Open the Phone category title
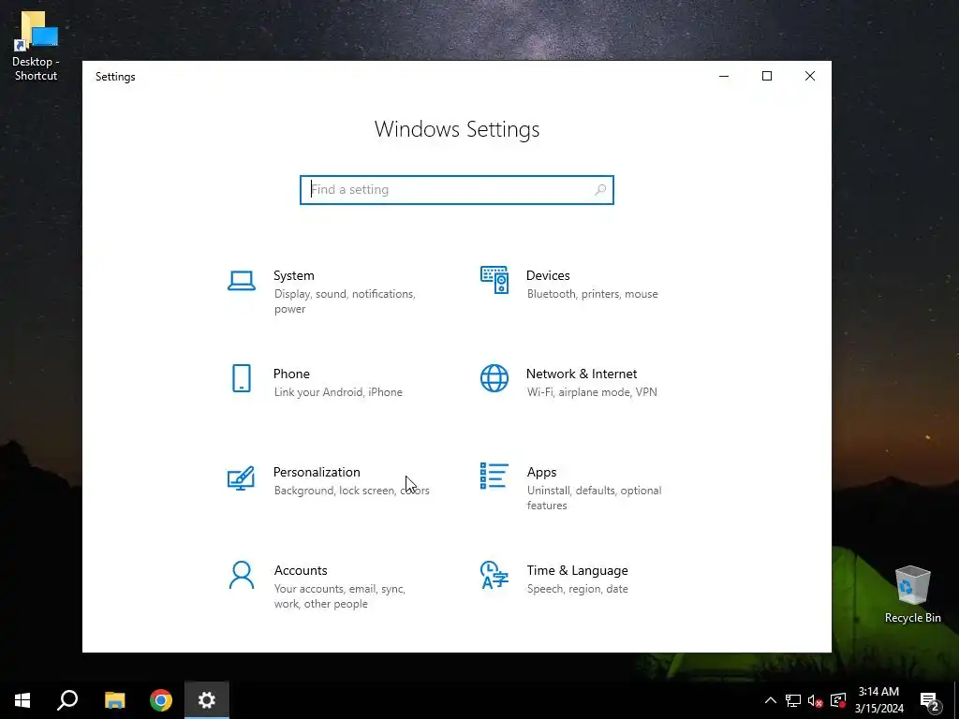The image size is (959, 719). [x=291, y=374]
